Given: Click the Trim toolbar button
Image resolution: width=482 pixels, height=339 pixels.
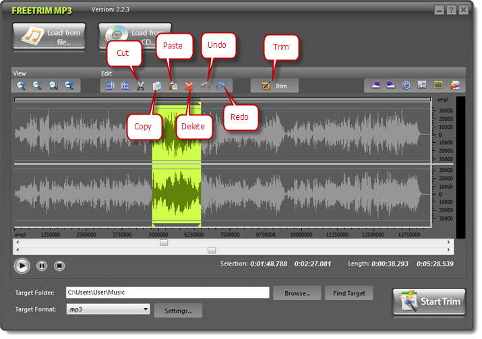Looking at the screenshot, I should pyautogui.click(x=274, y=86).
